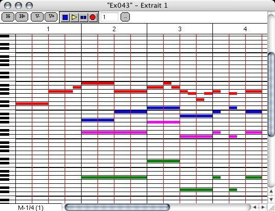Click the vertical scrollbar down arrow
The image size is (275, 211).
271,199
